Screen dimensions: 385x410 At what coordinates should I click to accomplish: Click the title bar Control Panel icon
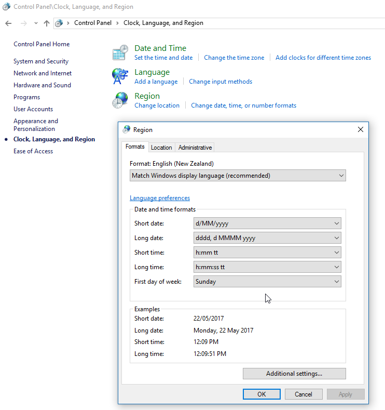coord(6,7)
